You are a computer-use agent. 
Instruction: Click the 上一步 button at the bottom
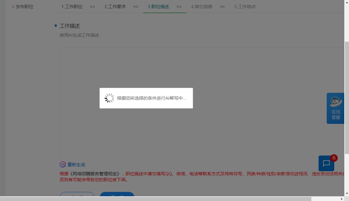tap(77, 197)
